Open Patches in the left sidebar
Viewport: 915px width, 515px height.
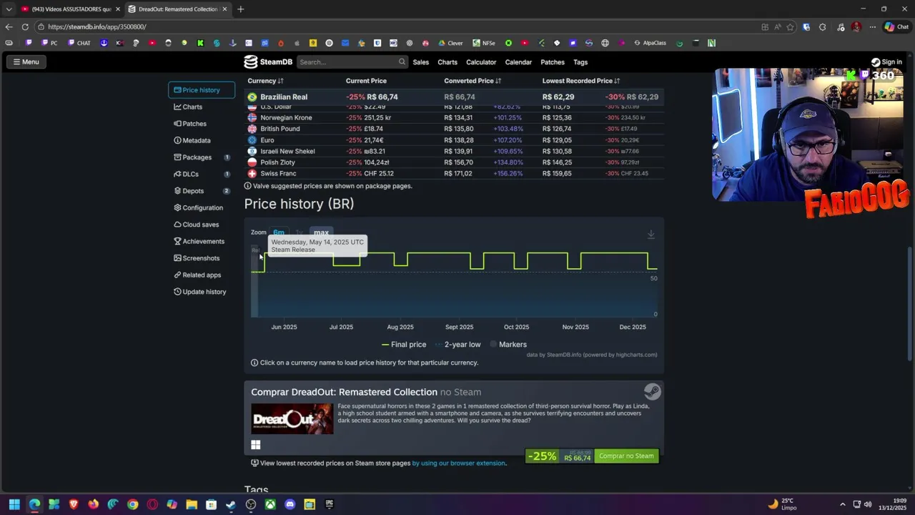tap(189, 124)
